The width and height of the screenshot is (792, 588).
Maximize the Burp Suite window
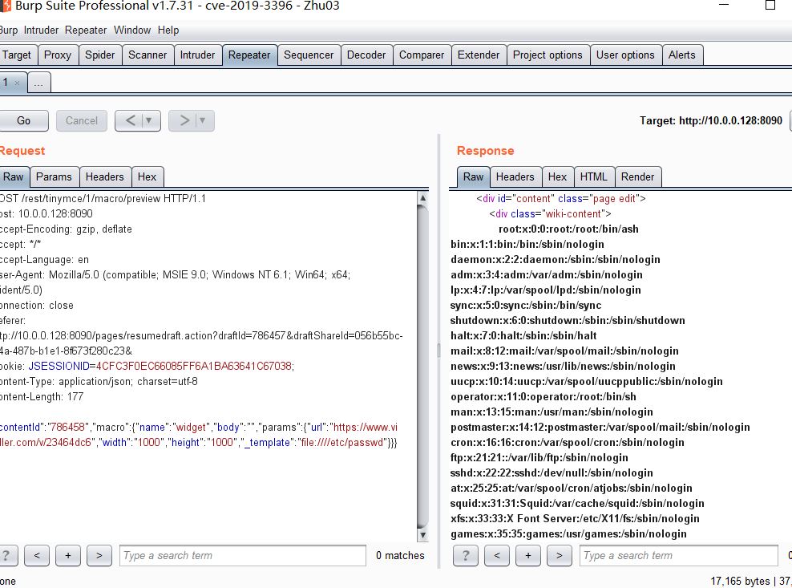click(x=770, y=6)
